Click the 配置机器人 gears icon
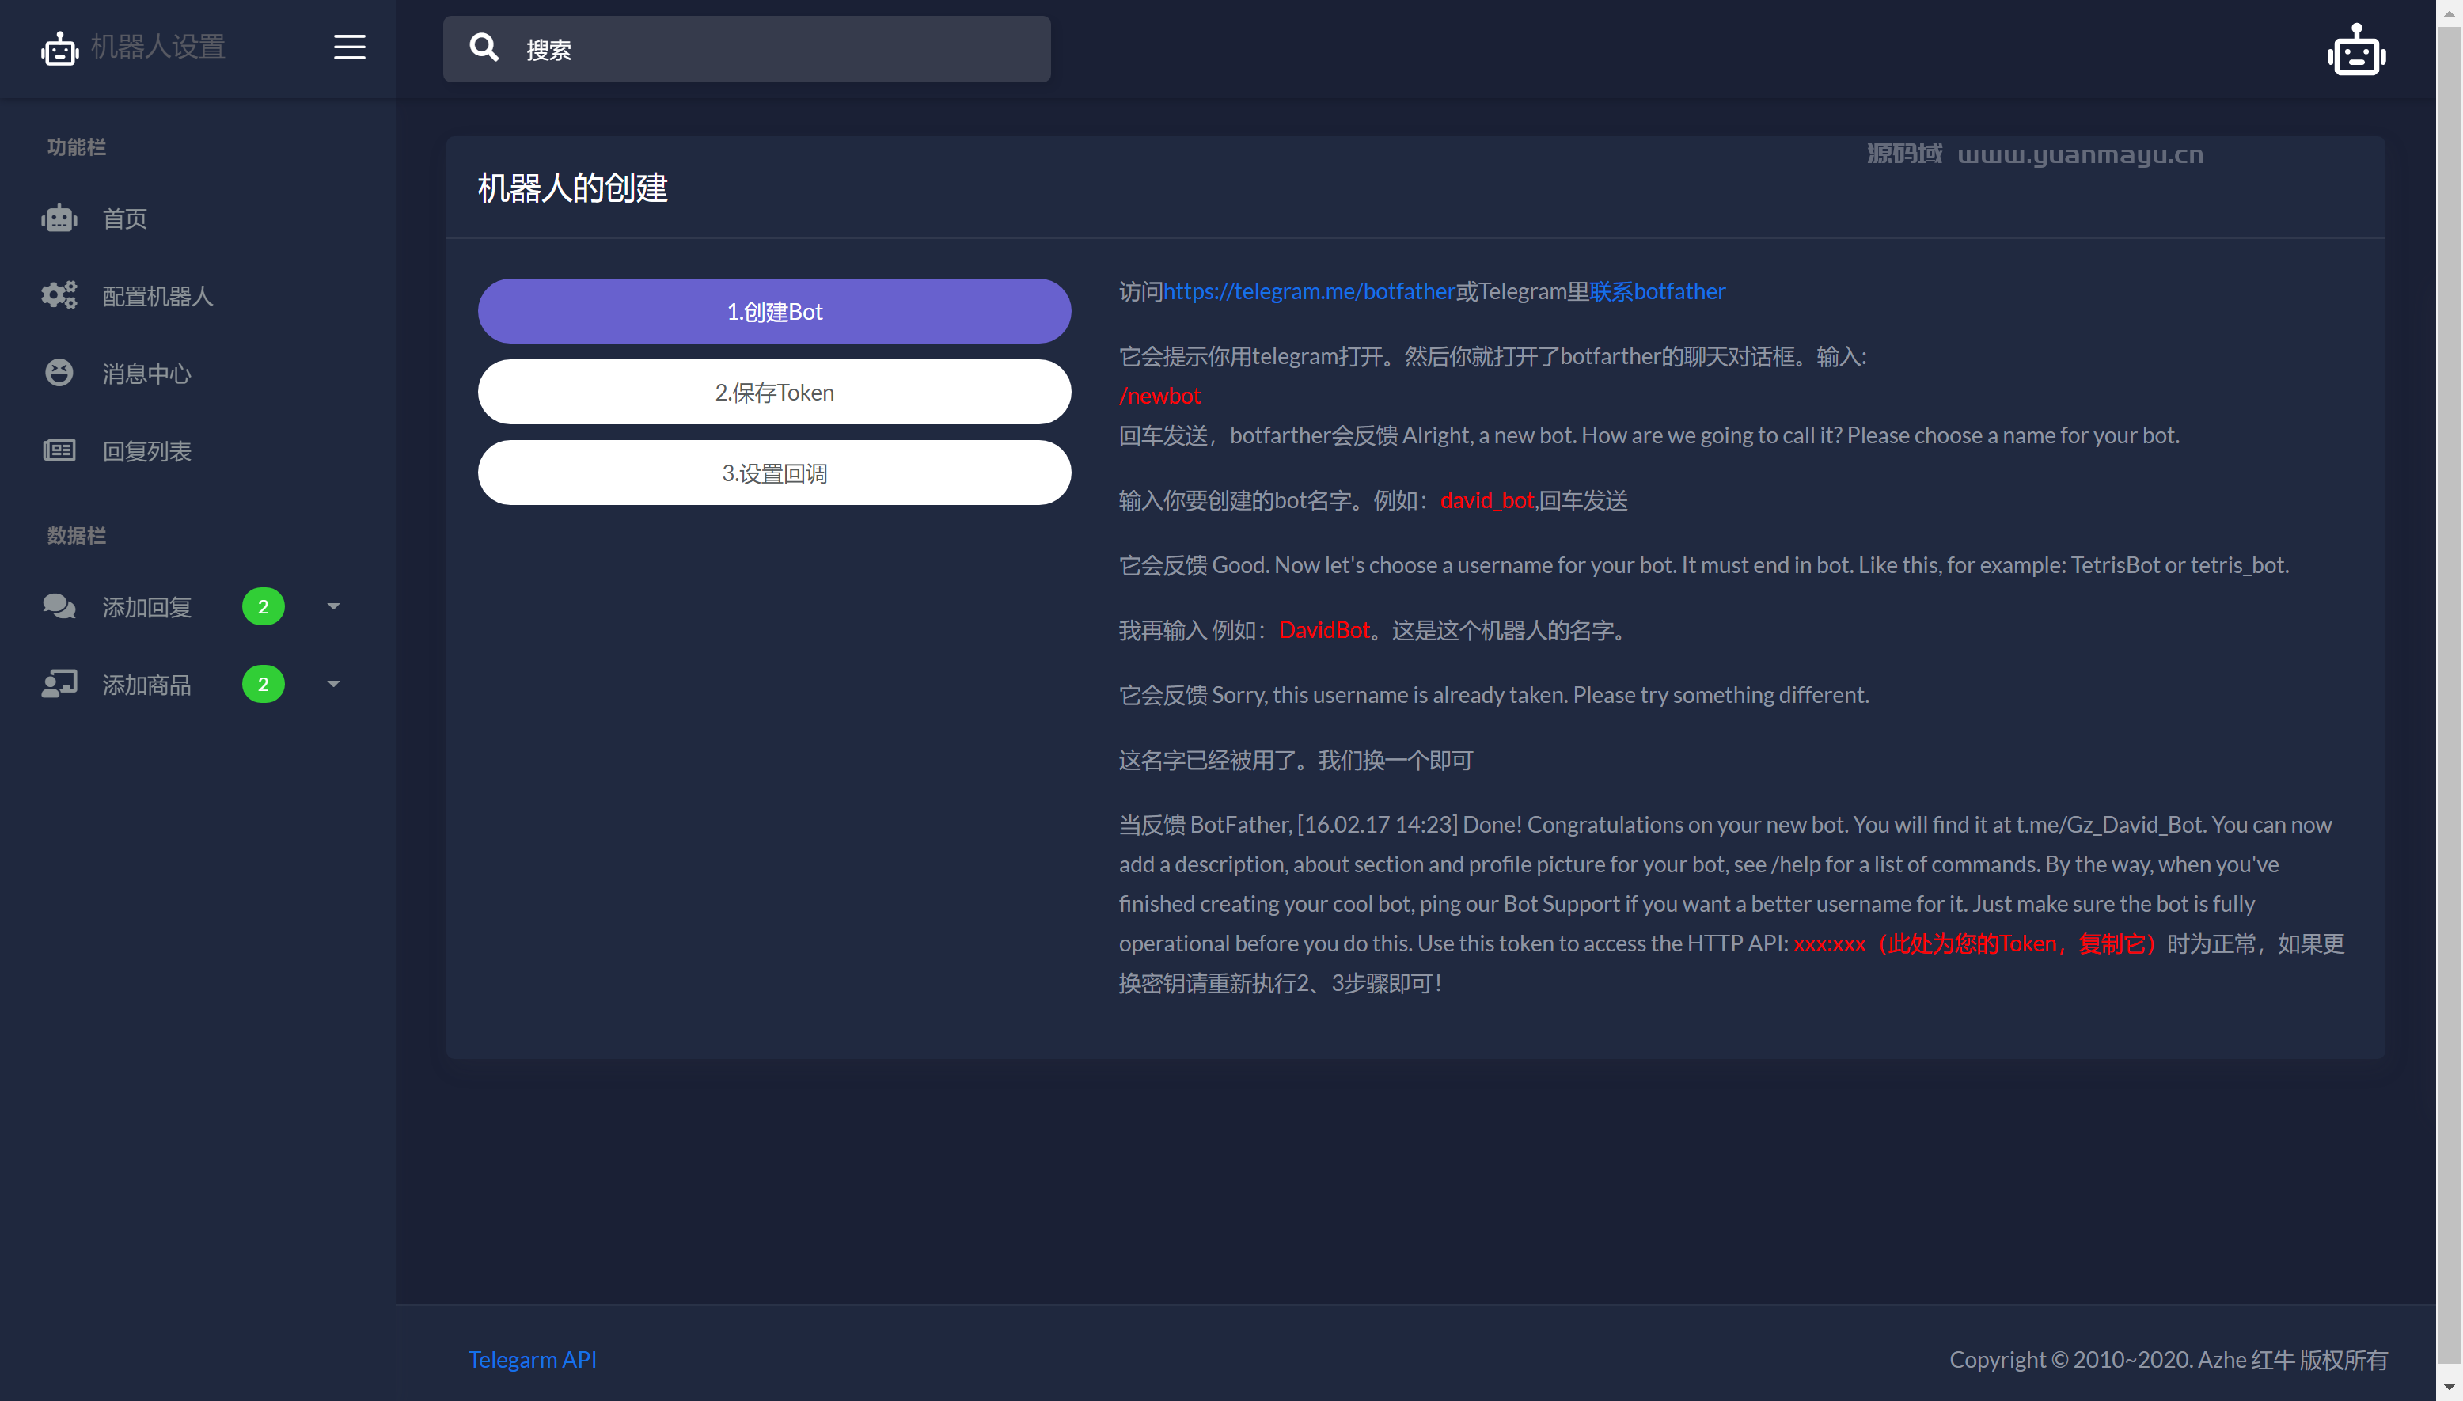The width and height of the screenshot is (2463, 1401). pyautogui.click(x=59, y=295)
